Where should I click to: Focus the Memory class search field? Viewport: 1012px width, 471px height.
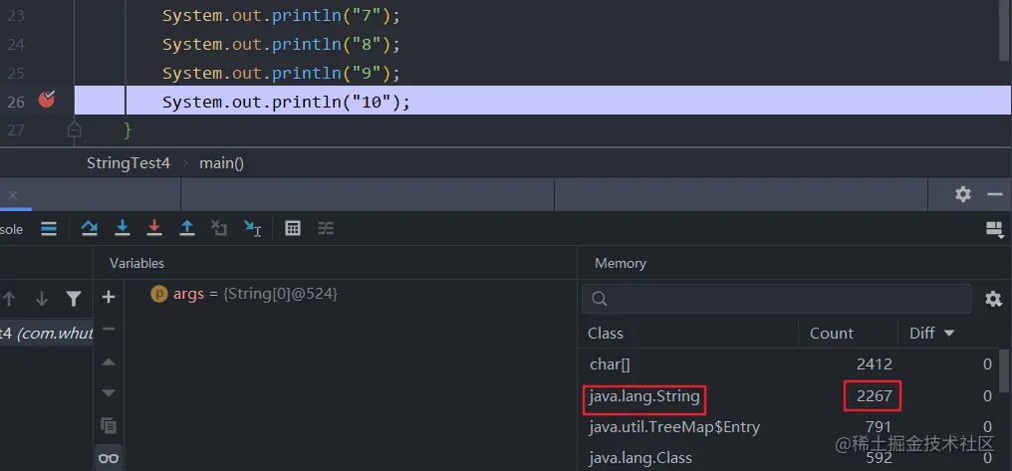point(776,299)
